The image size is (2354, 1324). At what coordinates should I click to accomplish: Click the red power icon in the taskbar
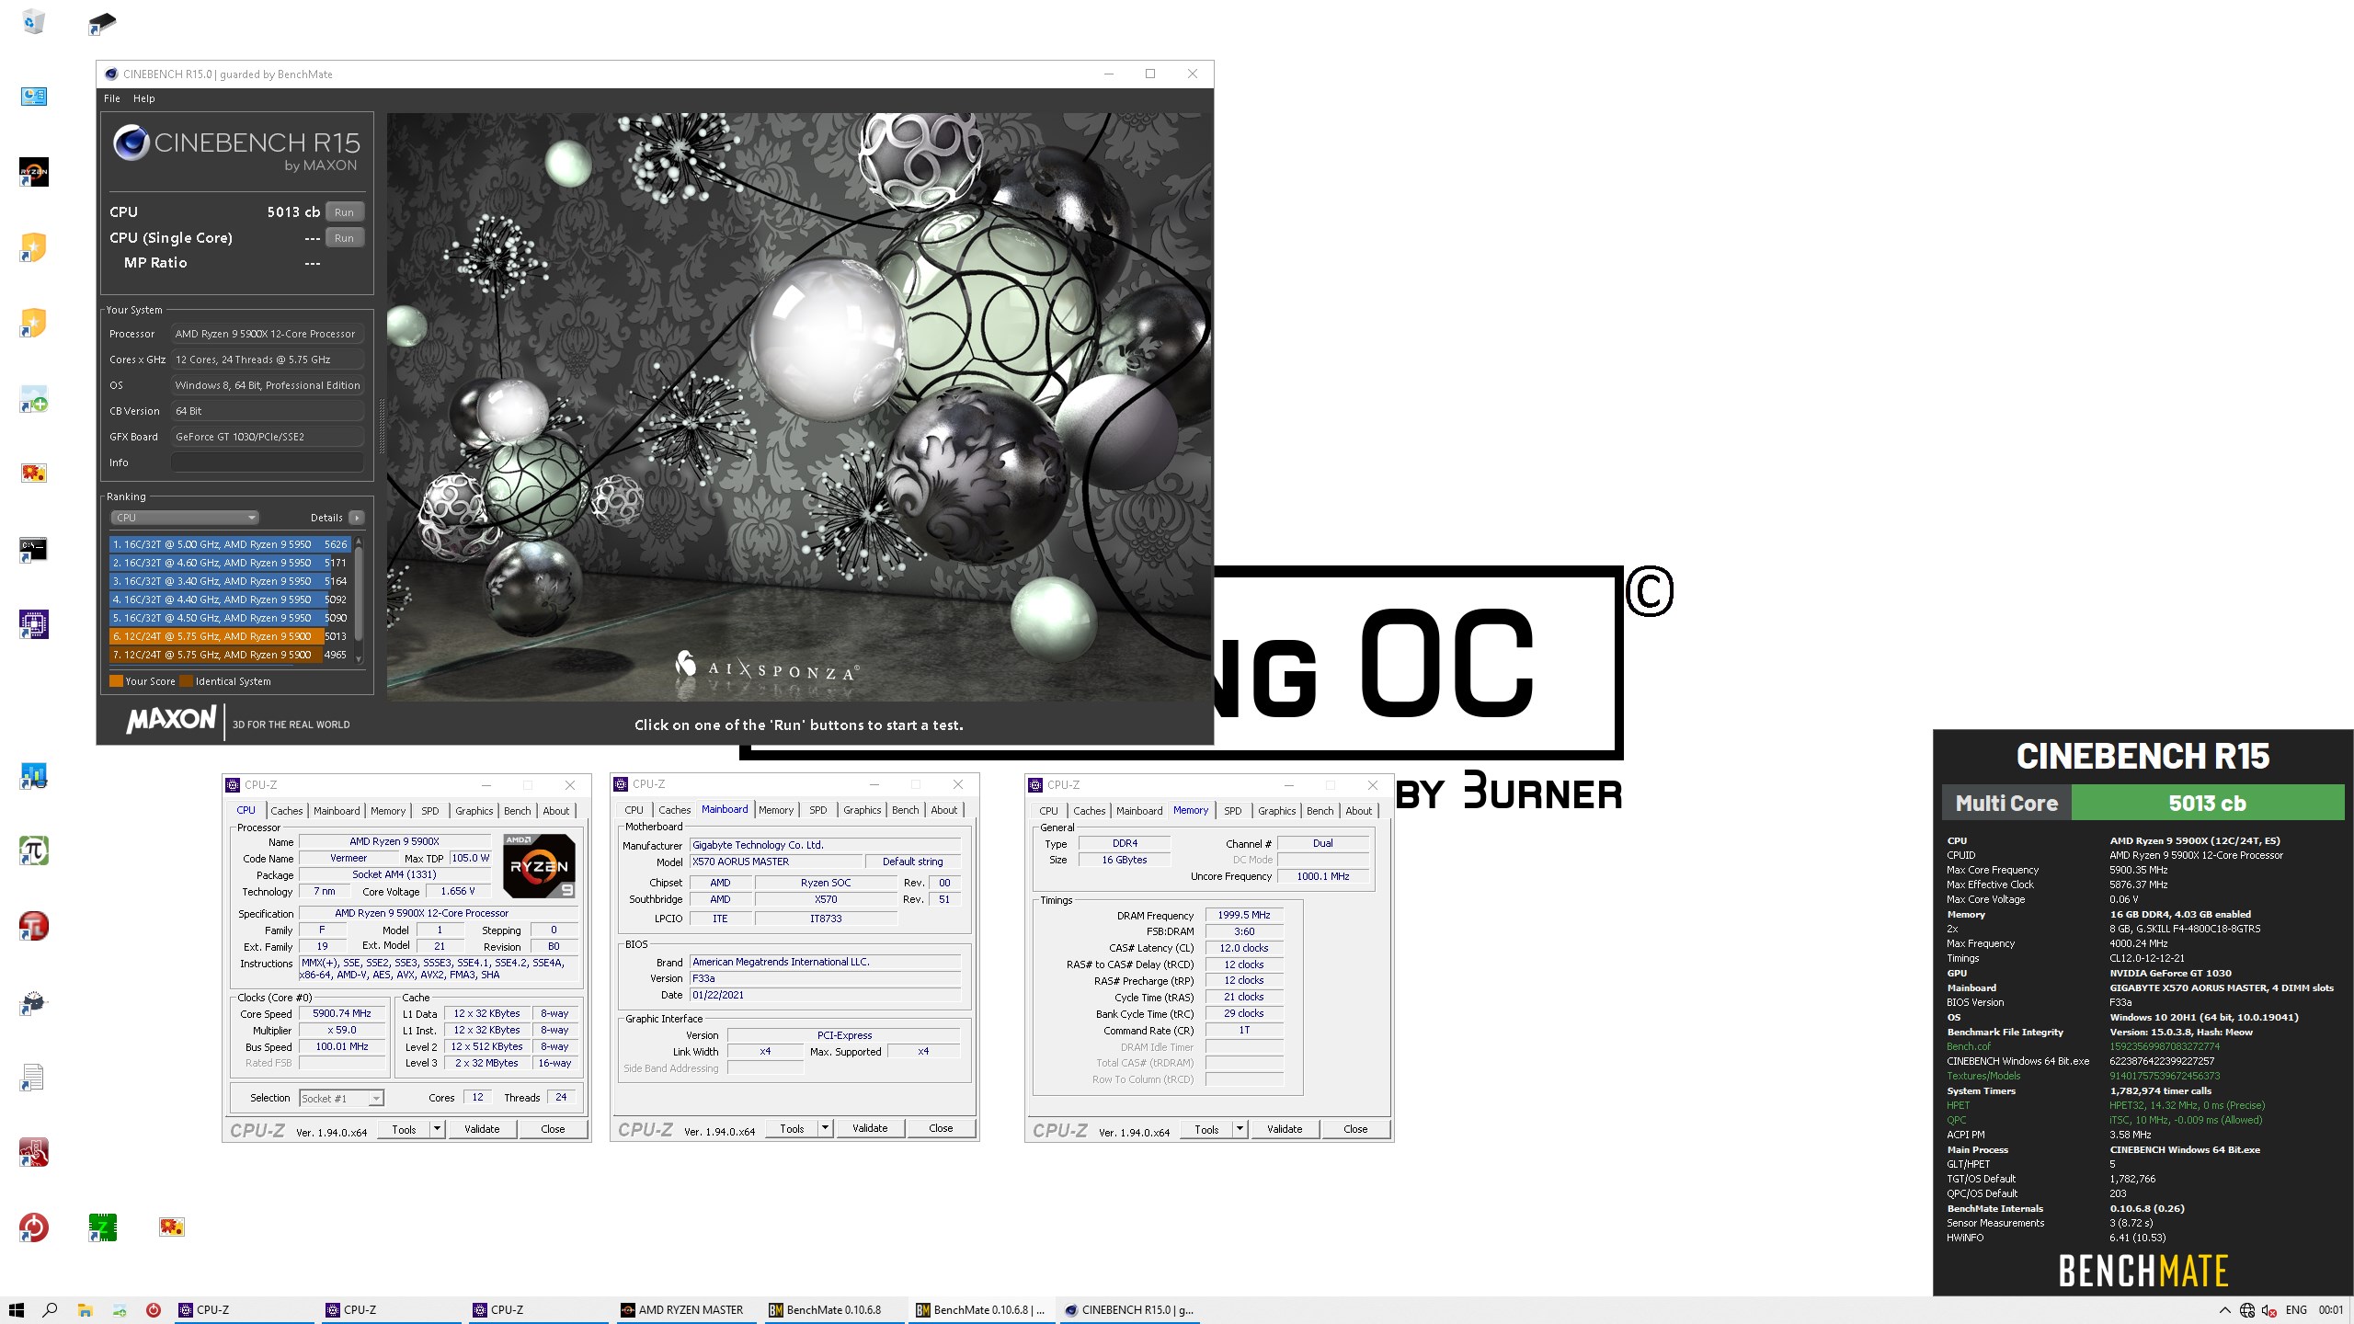coord(154,1310)
